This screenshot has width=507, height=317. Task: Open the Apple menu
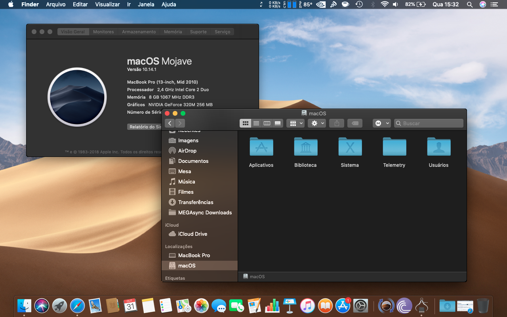click(11, 4)
